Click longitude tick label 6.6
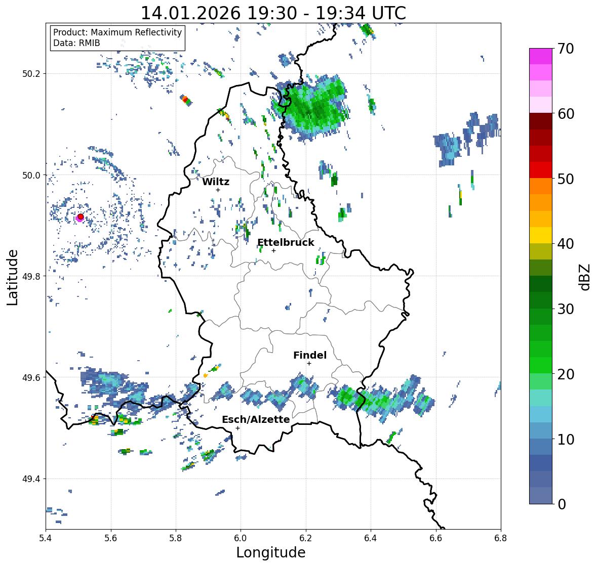 point(436,538)
